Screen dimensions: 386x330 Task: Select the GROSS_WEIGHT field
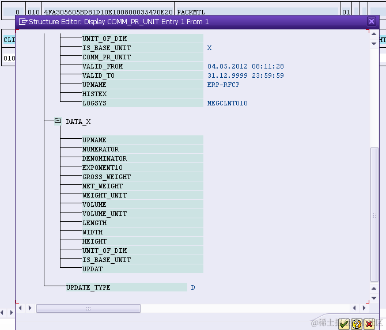pyautogui.click(x=143, y=177)
